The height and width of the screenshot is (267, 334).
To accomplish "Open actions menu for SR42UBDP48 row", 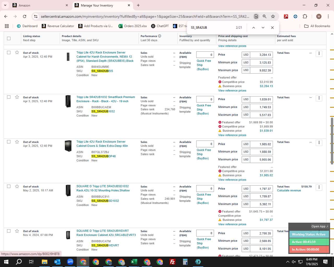I will 319,143.
